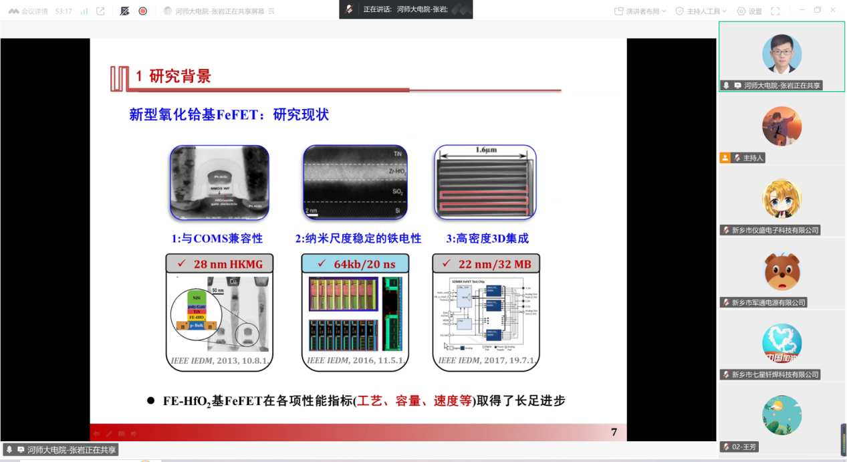Click the bear avatar of 新乡市军通电源有限公司
This screenshot has height=462, width=847.
pos(781,271)
